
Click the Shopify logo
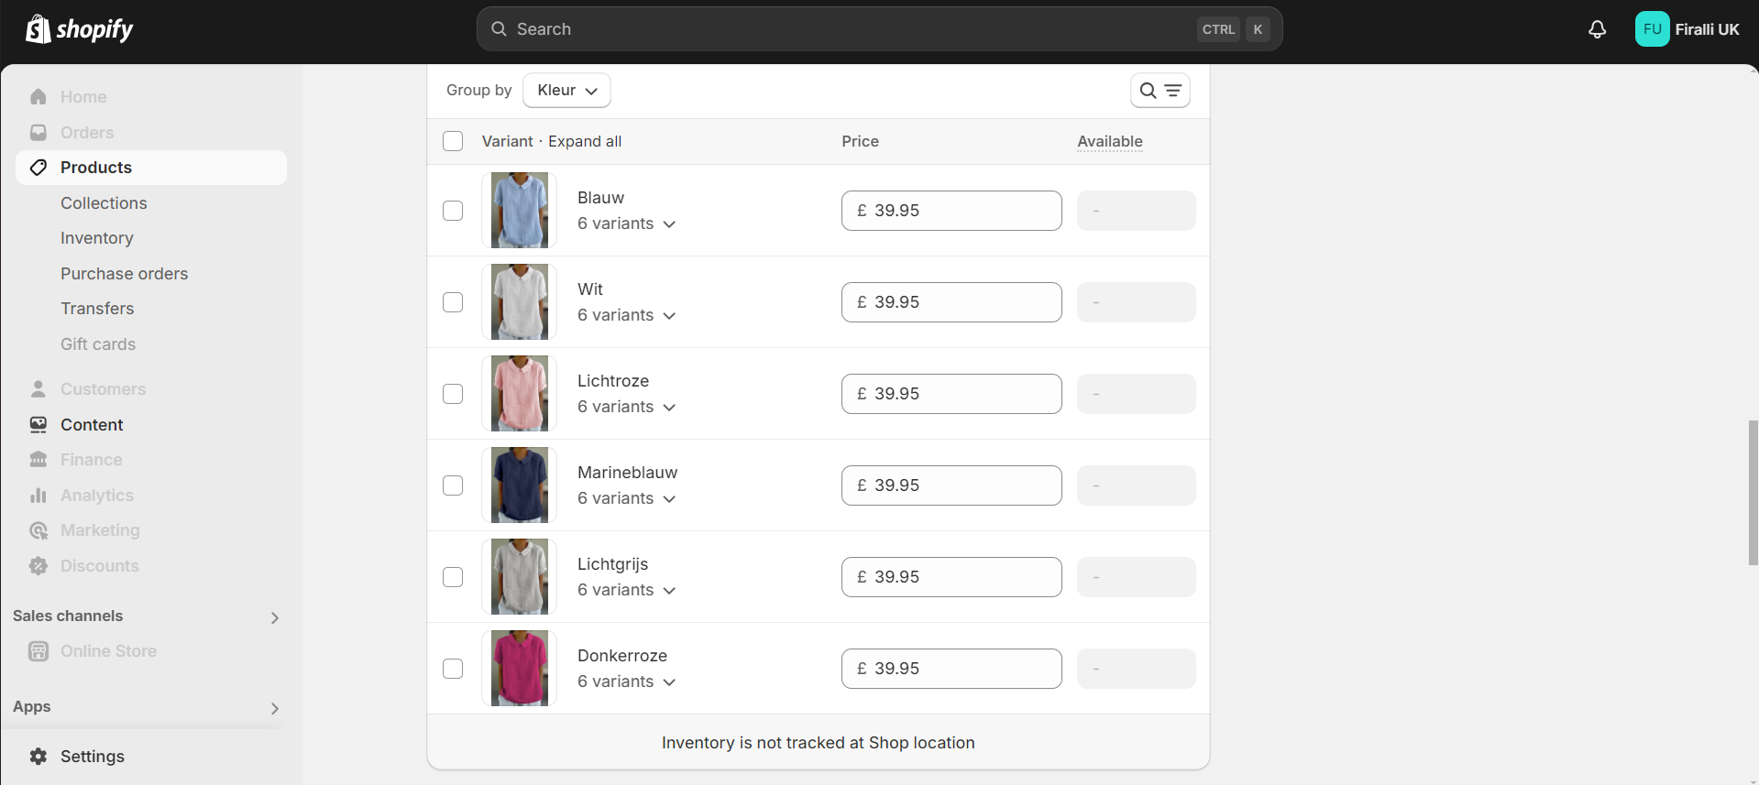tap(79, 29)
